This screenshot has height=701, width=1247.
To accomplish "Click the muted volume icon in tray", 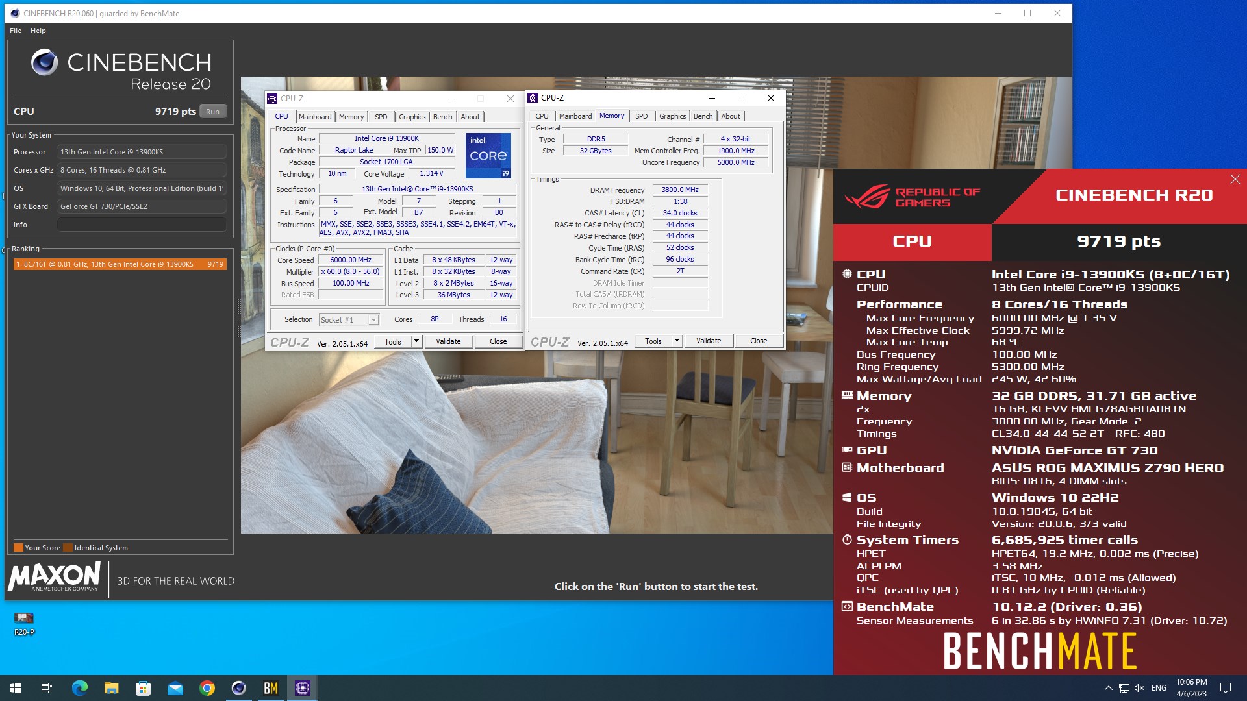I will [x=1139, y=688].
